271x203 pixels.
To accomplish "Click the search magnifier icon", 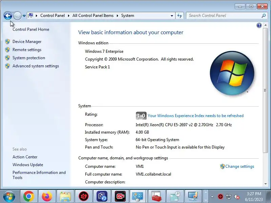I will [x=264, y=16].
